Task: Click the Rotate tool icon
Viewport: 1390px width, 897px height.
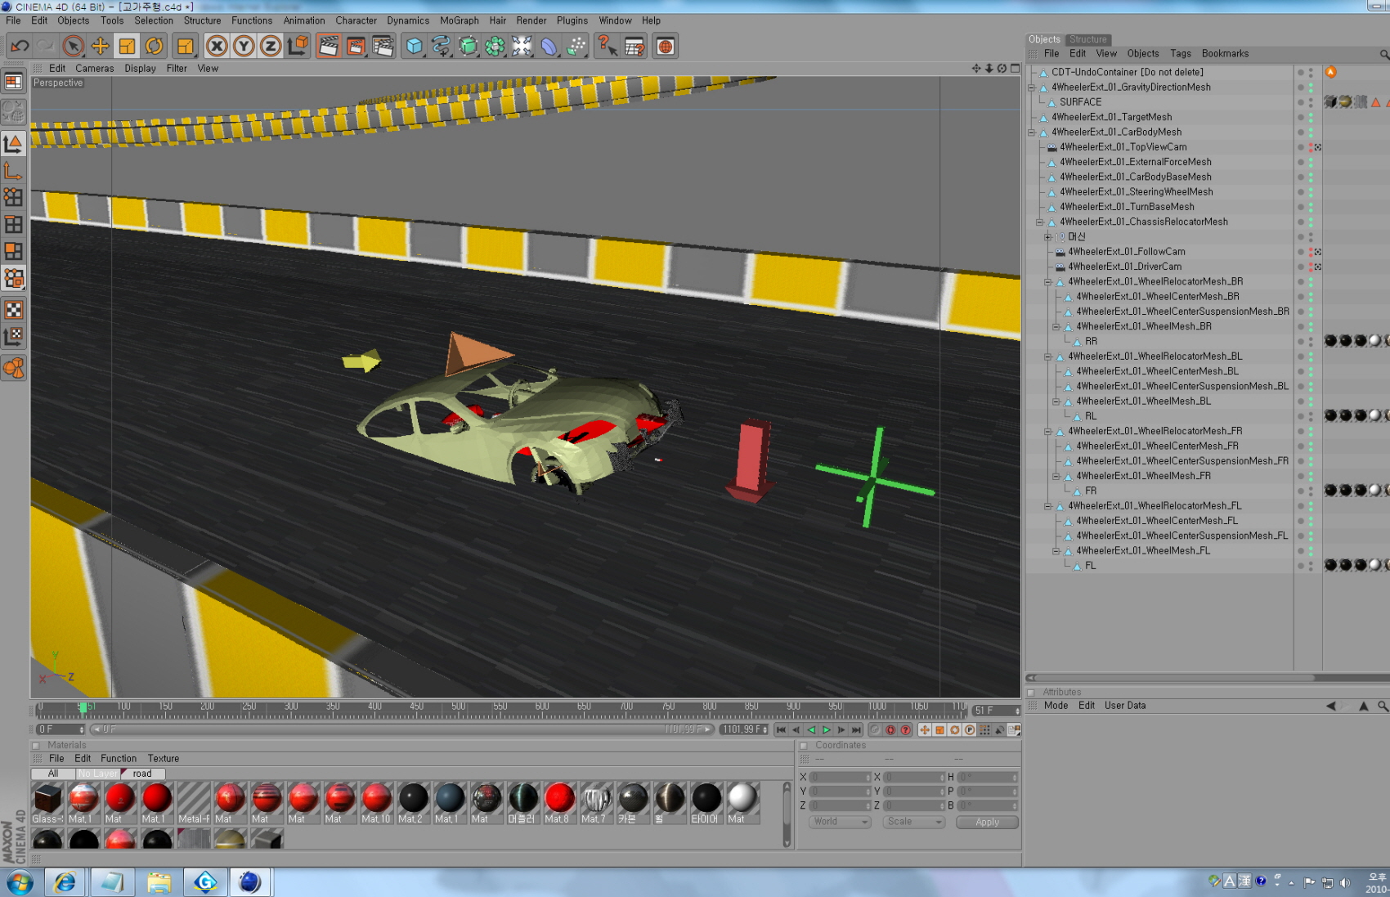Action: point(154,47)
